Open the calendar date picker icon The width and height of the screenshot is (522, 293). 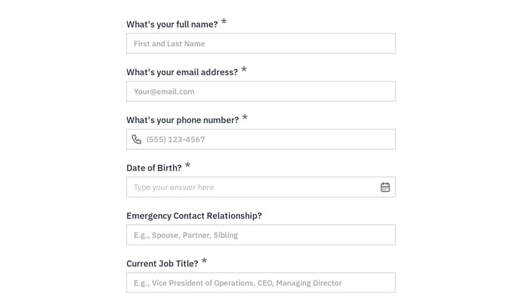[x=385, y=187]
